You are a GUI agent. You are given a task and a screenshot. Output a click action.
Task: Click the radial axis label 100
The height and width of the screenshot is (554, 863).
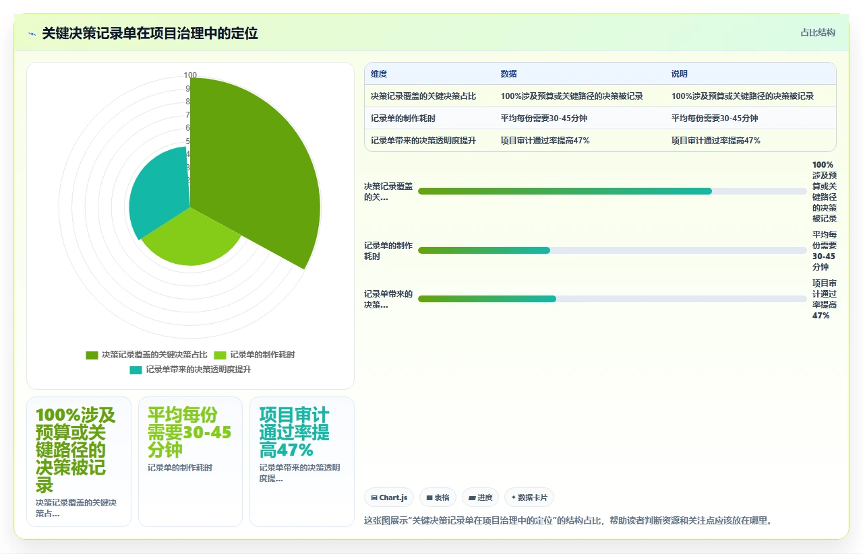pyautogui.click(x=190, y=75)
